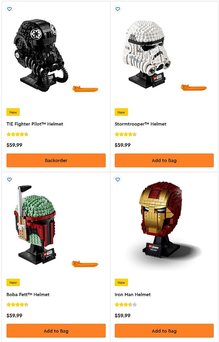Image resolution: width=219 pixels, height=342 pixels.
Task: Click the heart icon for Iron Man Helmet
Action: [x=118, y=180]
